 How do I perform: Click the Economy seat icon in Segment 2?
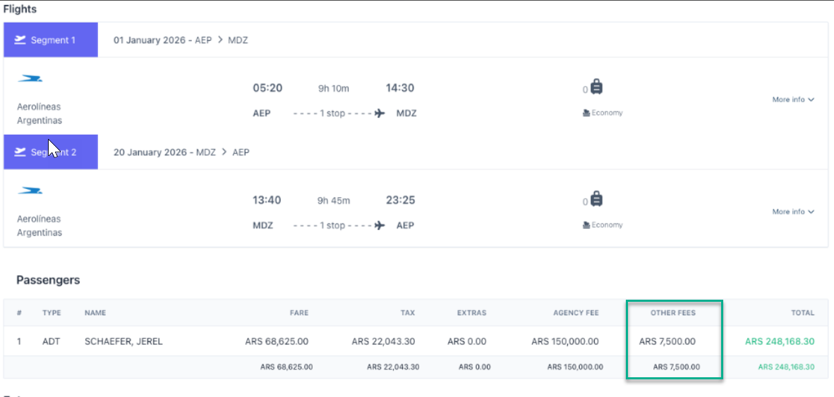coord(586,225)
